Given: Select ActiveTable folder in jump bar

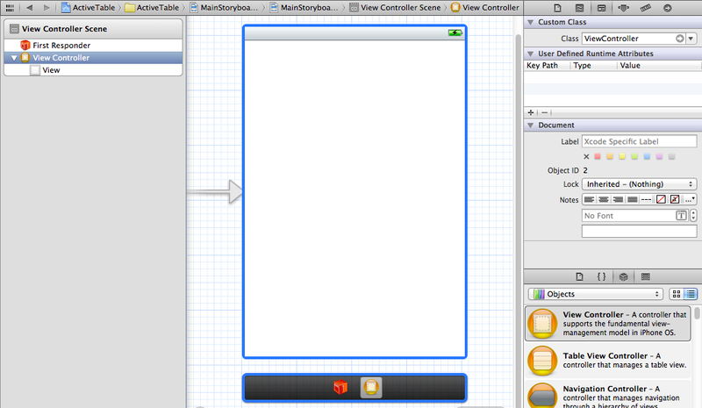Looking at the screenshot, I should (x=152, y=8).
